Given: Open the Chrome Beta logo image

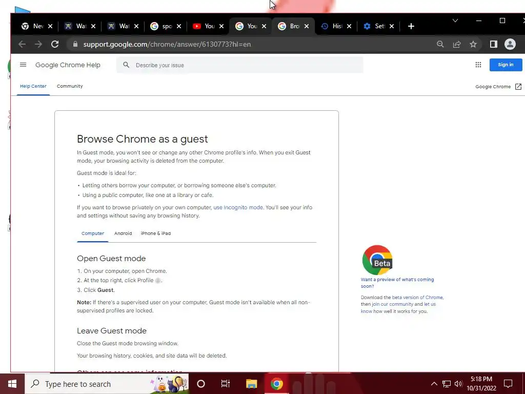Looking at the screenshot, I should (x=377, y=260).
